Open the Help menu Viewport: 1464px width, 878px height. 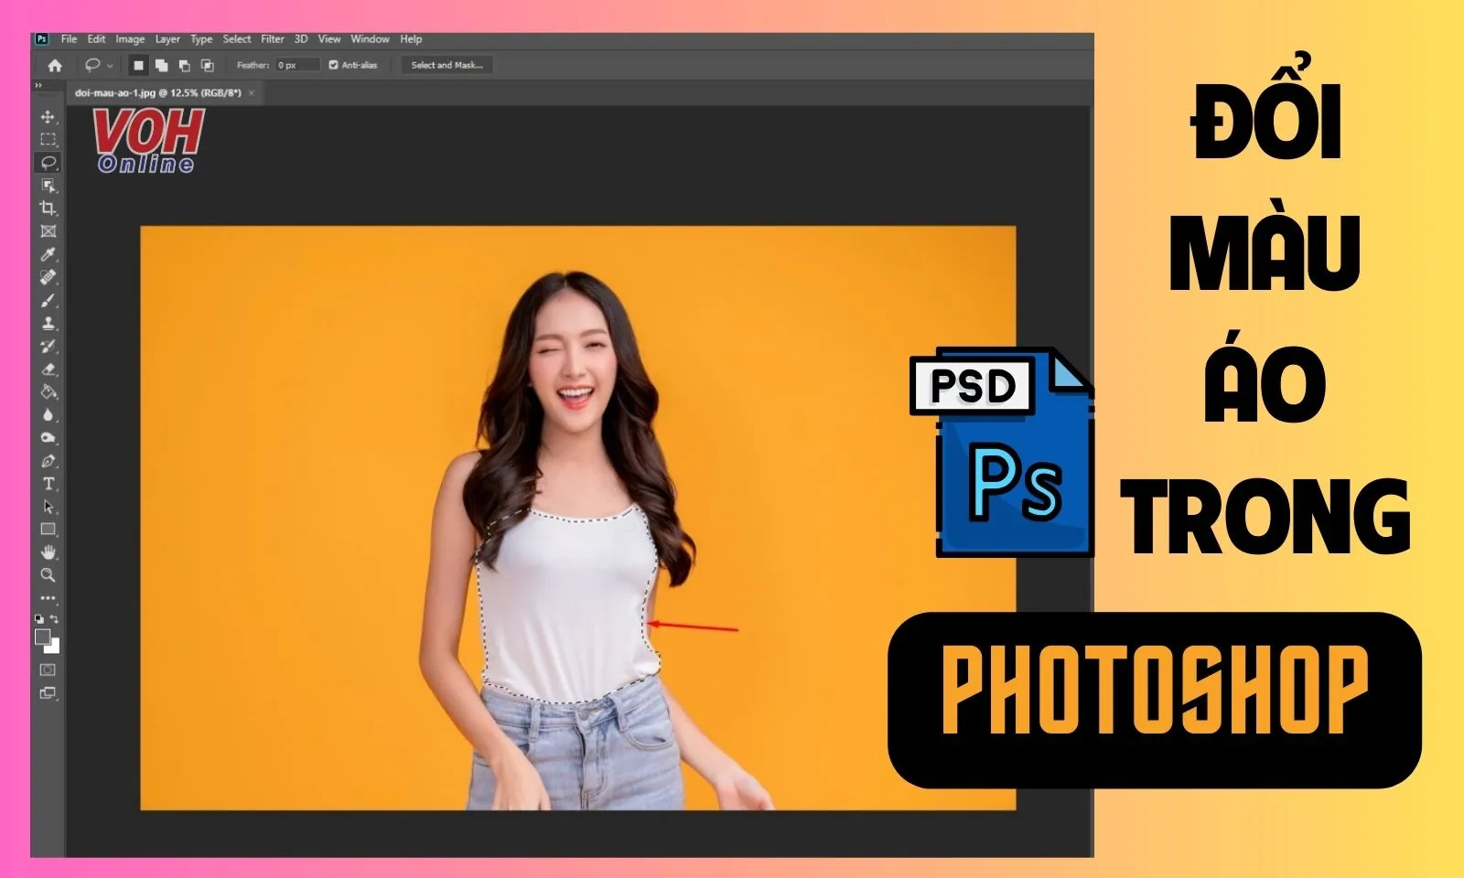pyautogui.click(x=411, y=39)
